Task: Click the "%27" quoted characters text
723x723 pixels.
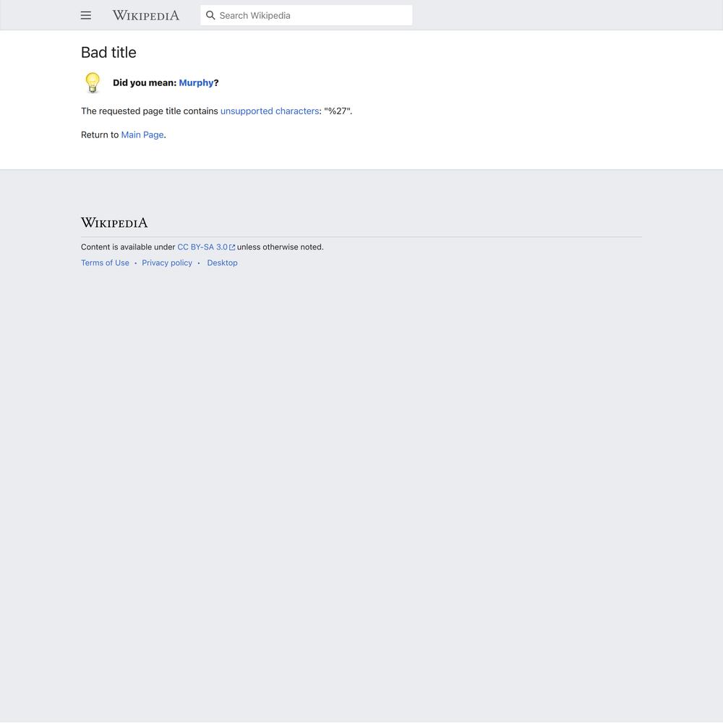Action: tap(338, 111)
